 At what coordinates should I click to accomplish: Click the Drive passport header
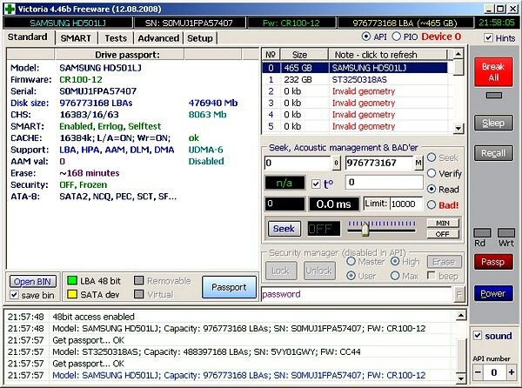[120, 55]
